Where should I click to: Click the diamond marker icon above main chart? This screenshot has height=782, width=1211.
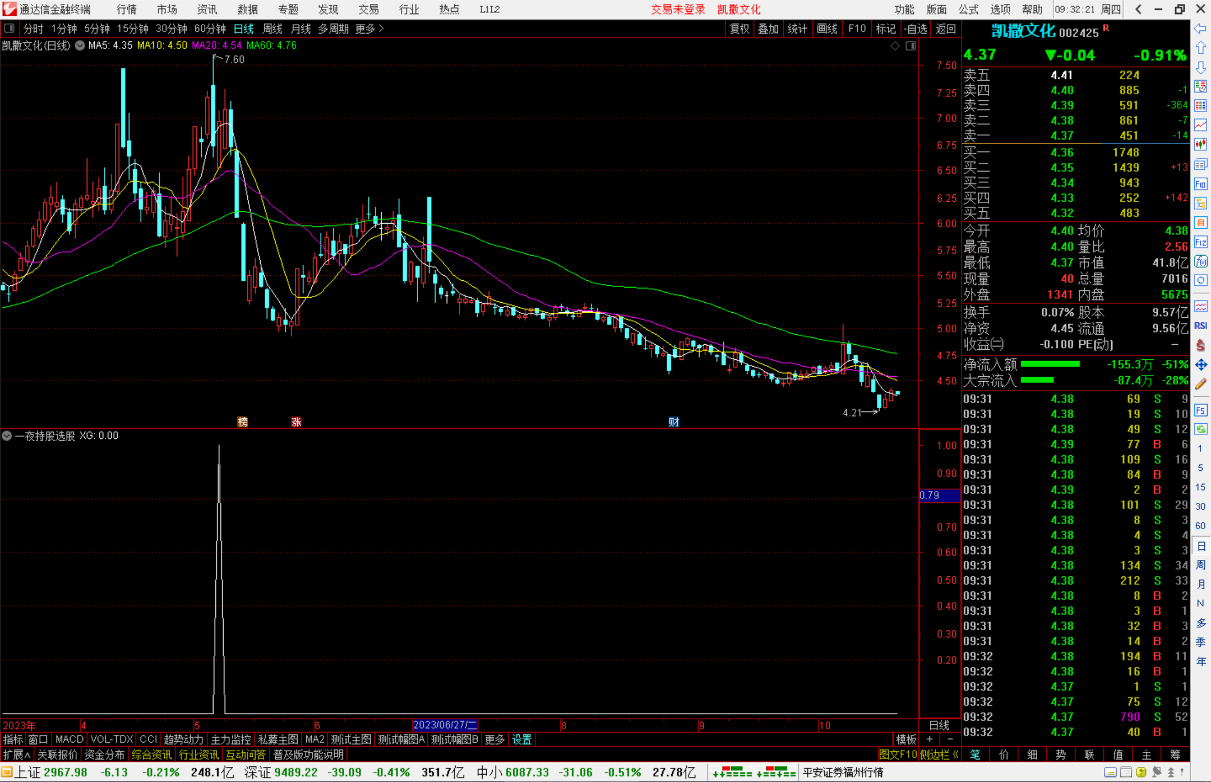pos(895,46)
